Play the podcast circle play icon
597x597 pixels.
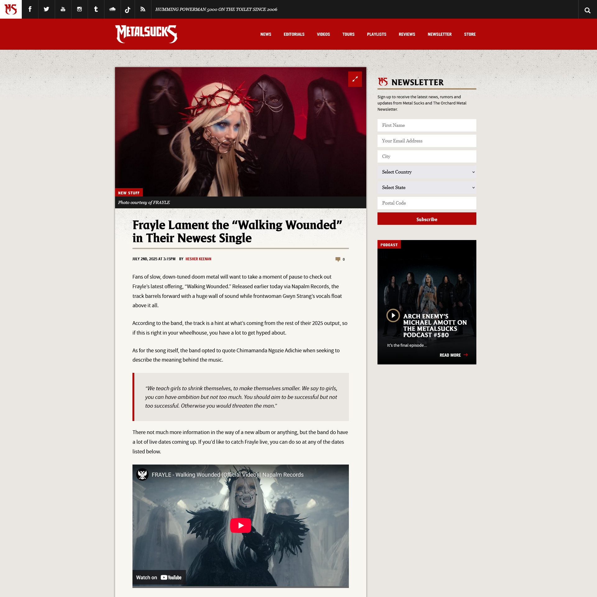(393, 315)
